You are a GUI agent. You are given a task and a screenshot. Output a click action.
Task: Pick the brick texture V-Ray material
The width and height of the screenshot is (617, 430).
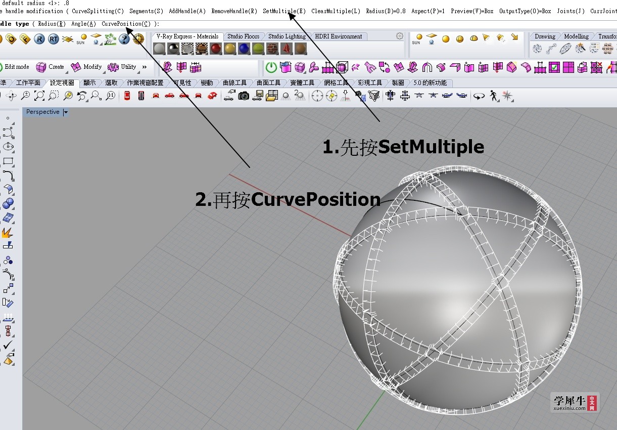[272, 49]
